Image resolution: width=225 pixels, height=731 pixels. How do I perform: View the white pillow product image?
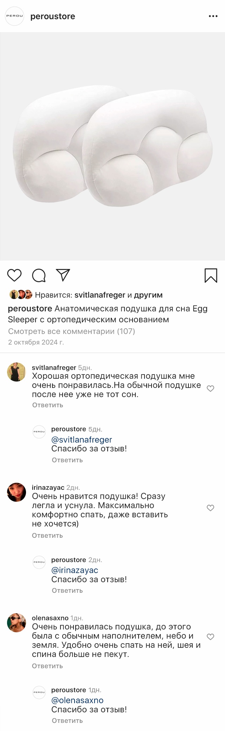[x=112, y=146]
